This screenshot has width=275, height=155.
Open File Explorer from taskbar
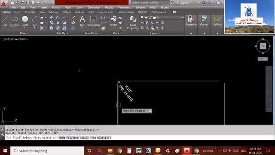[110, 151]
